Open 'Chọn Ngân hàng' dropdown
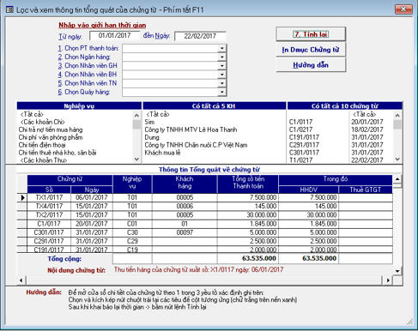 [222, 57]
